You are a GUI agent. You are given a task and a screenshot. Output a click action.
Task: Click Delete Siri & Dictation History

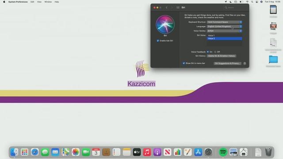[222, 56]
